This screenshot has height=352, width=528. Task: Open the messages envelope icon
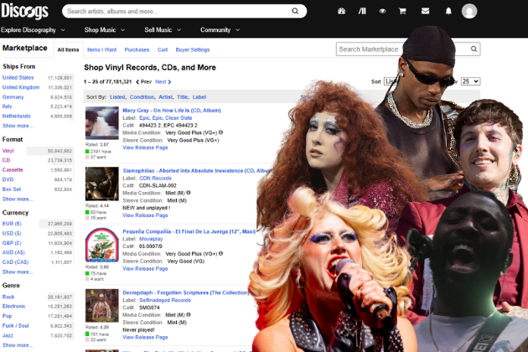[425, 12]
